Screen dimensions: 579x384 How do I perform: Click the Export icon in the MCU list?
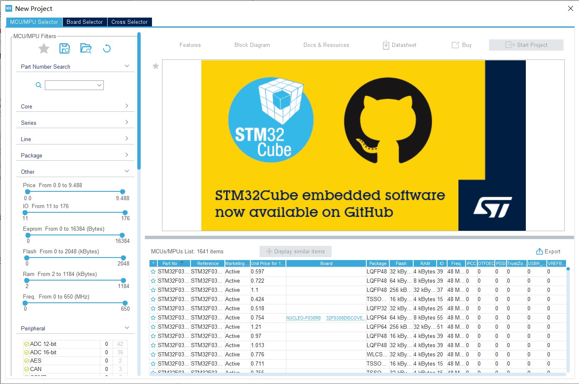point(540,251)
